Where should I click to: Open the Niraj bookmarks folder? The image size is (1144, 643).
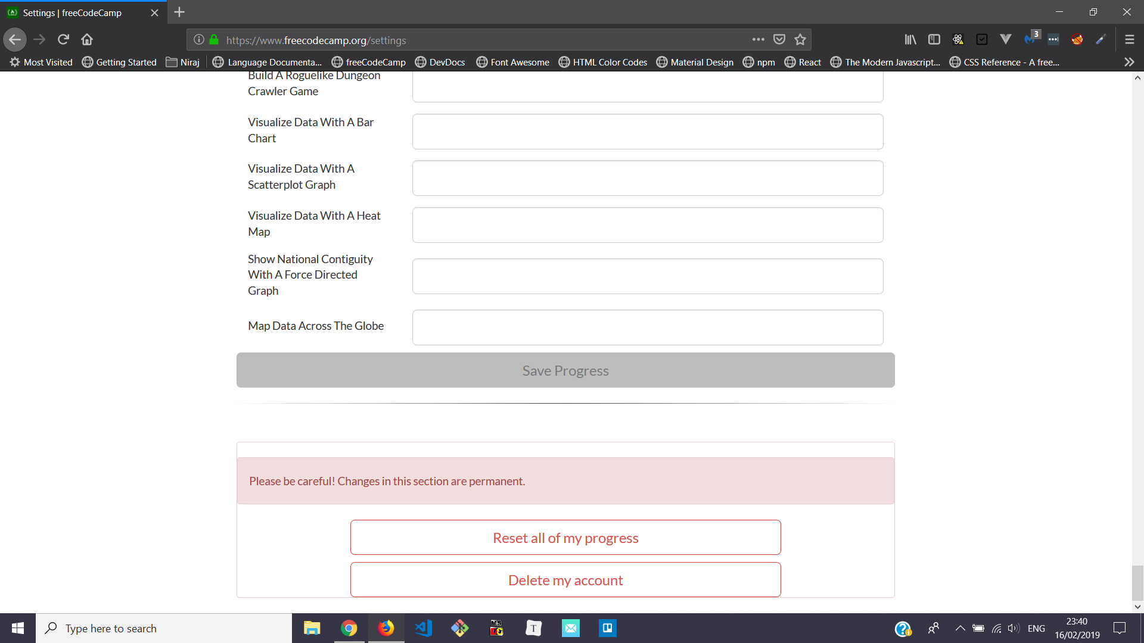(x=183, y=62)
